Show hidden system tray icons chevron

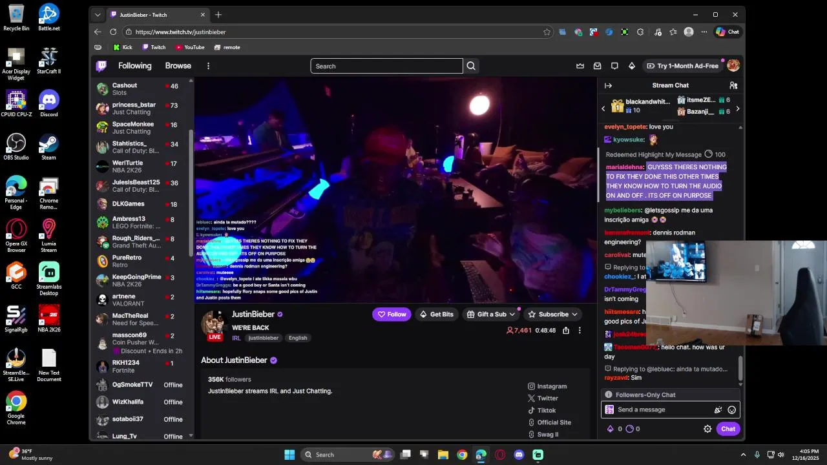pyautogui.click(x=743, y=455)
